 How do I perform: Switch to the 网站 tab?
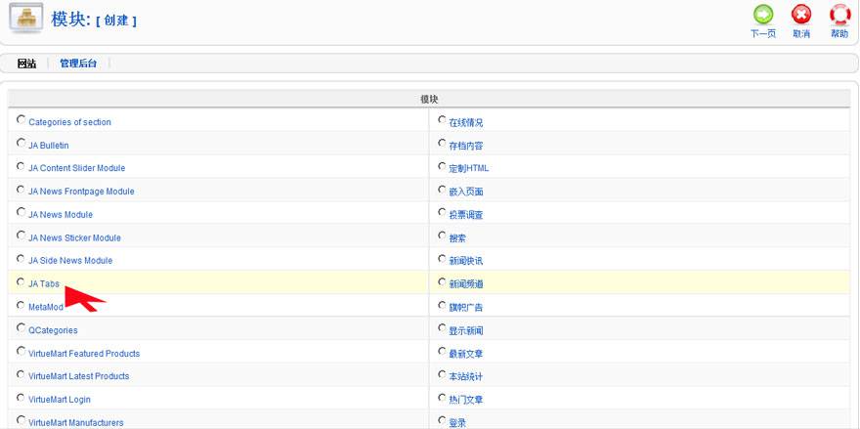tap(27, 64)
